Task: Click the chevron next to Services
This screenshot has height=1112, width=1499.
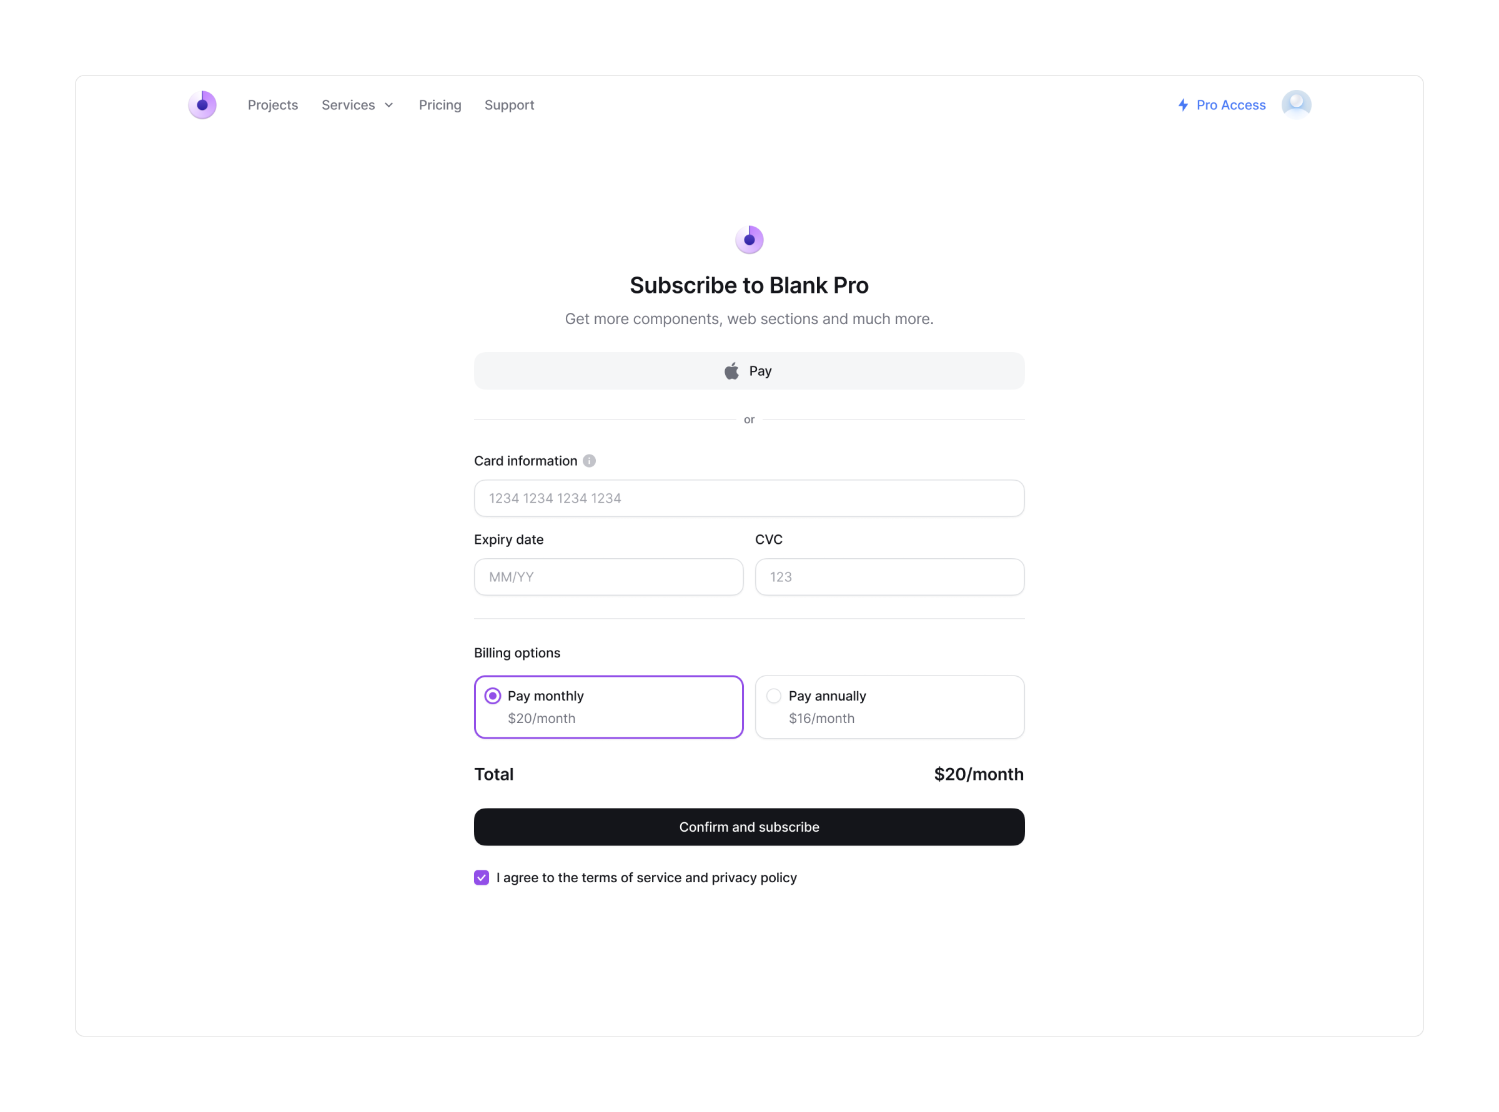Action: click(388, 105)
